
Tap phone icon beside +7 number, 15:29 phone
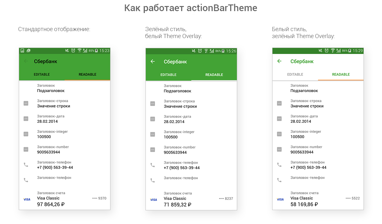279,165
